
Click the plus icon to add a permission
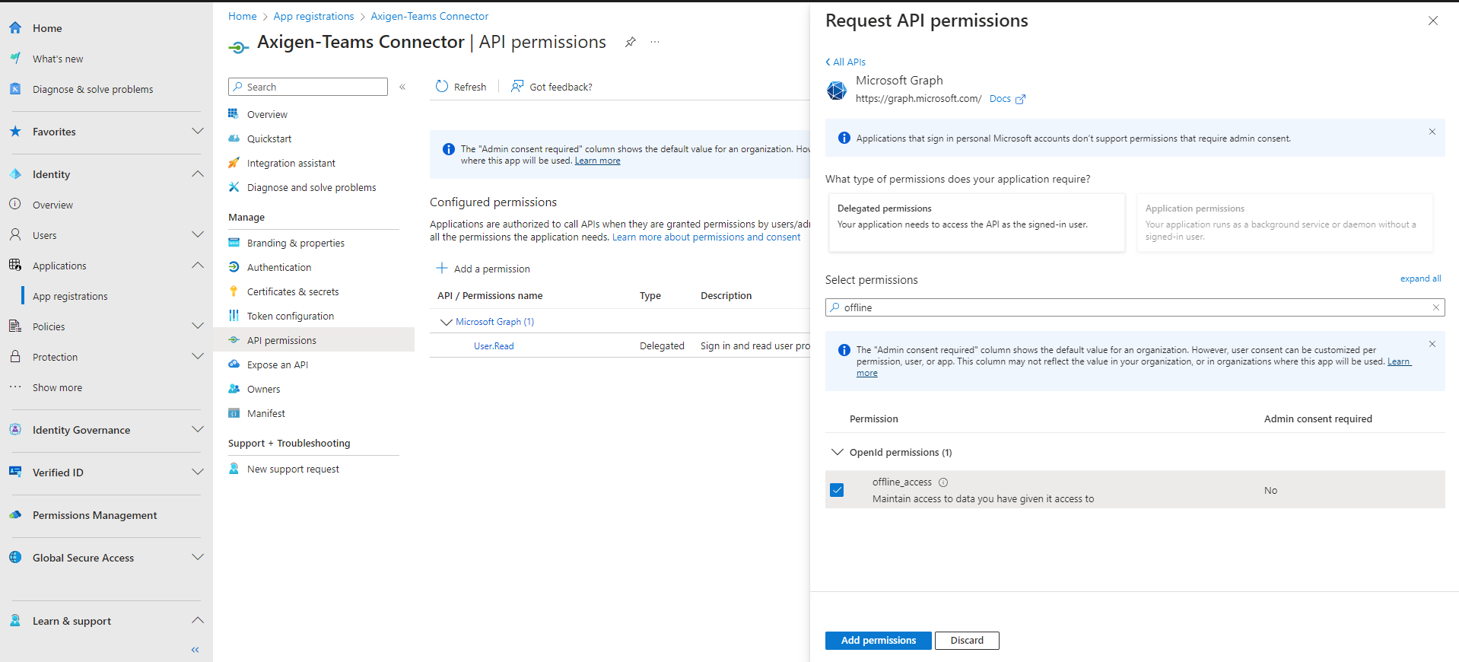(x=441, y=269)
